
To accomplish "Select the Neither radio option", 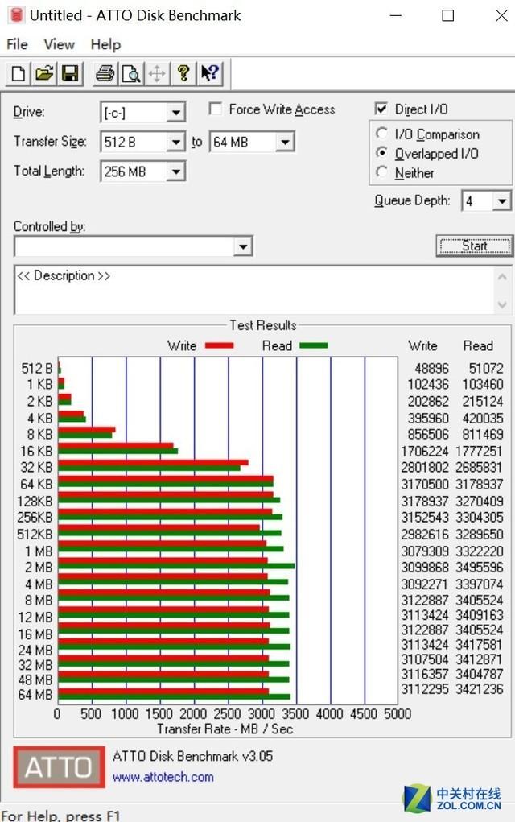I will point(382,172).
